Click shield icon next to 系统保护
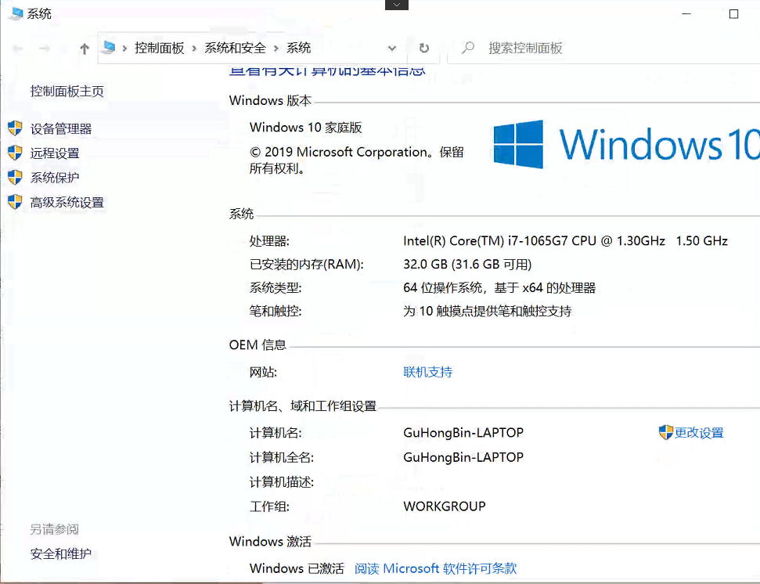Screen dimensions: 760x584 pos(15,178)
